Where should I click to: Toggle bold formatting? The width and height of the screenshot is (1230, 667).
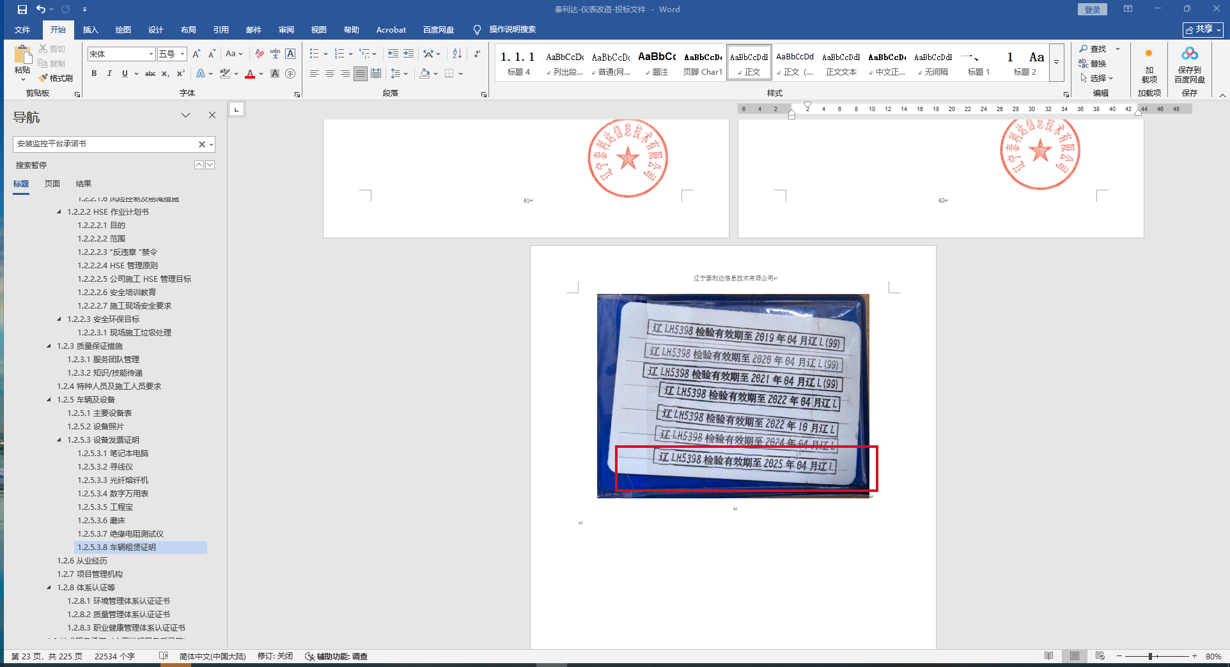coord(94,73)
